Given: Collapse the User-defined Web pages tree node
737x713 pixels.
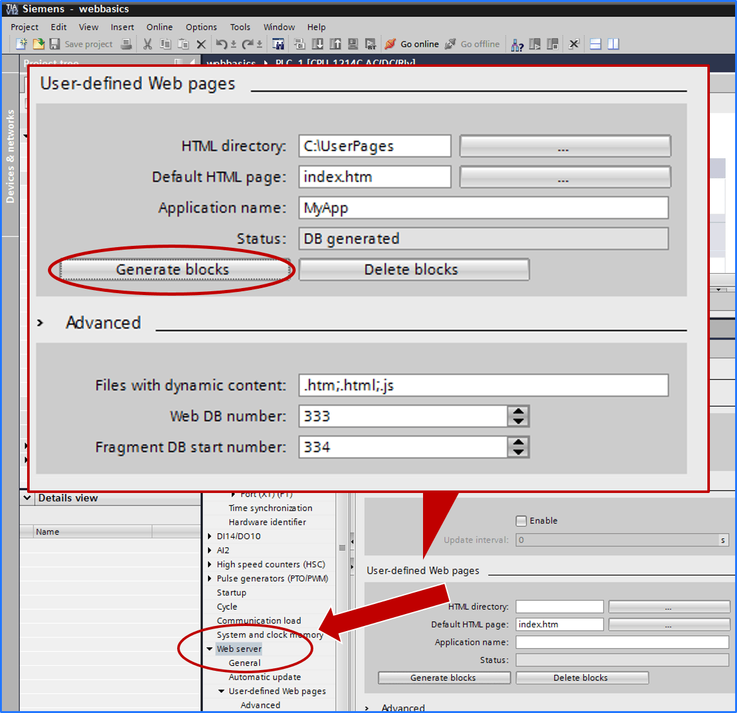Looking at the screenshot, I should coord(221,691).
